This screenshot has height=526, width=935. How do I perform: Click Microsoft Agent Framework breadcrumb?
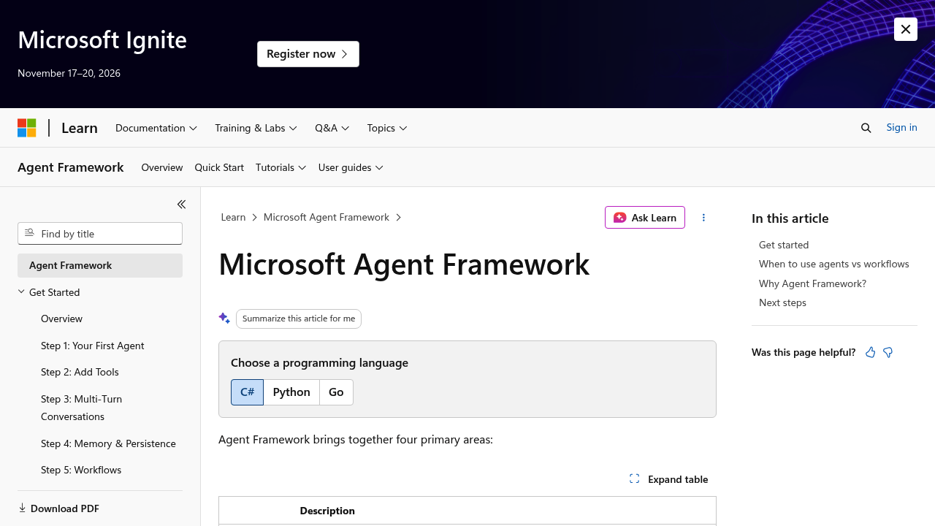327,217
